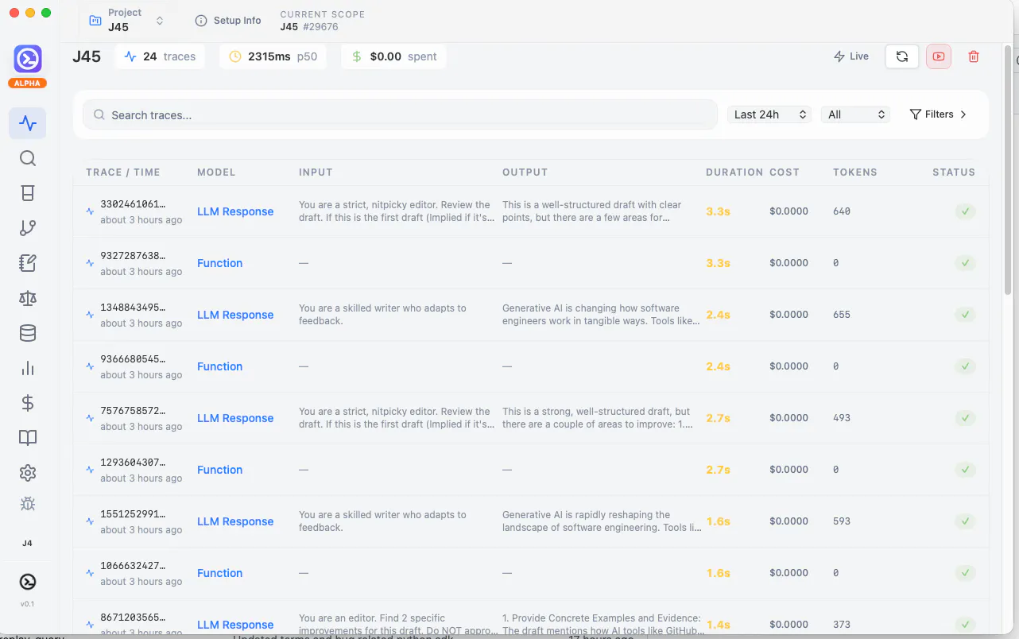Toggle Live mode
Image resolution: width=1019 pixels, height=639 pixels.
(x=851, y=56)
